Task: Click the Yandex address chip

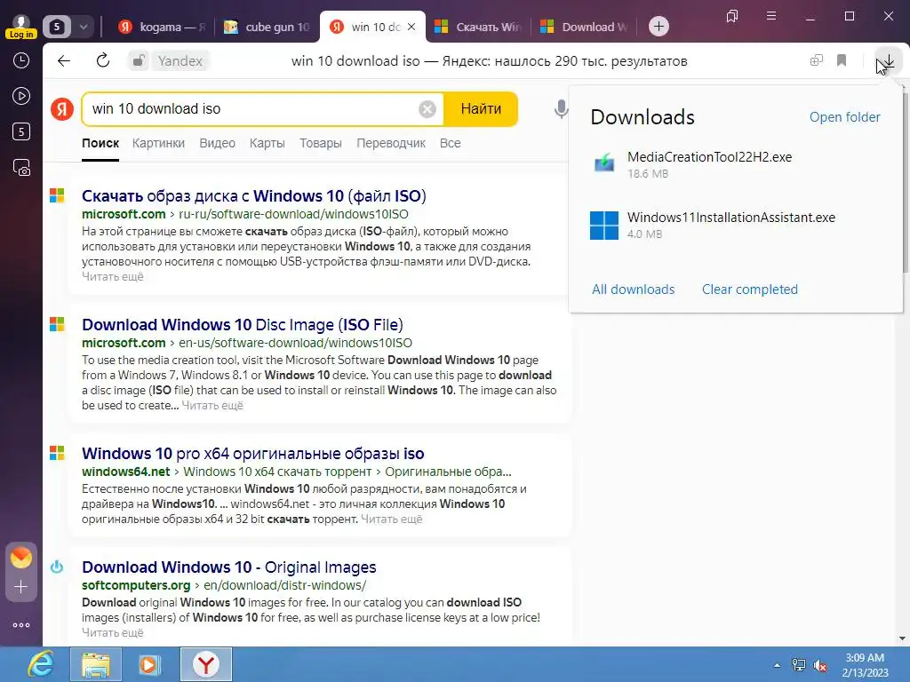Action: tap(180, 61)
